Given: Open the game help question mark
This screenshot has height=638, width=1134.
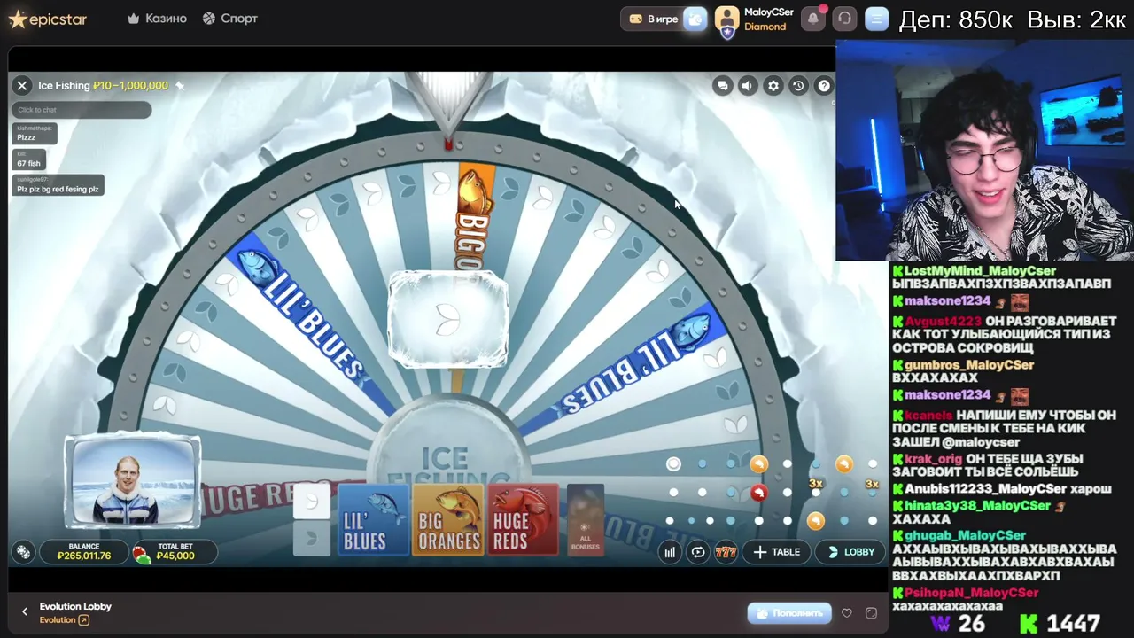Looking at the screenshot, I should click(824, 86).
